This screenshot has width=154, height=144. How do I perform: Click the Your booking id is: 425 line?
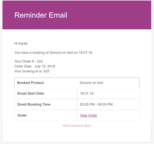click(x=32, y=71)
